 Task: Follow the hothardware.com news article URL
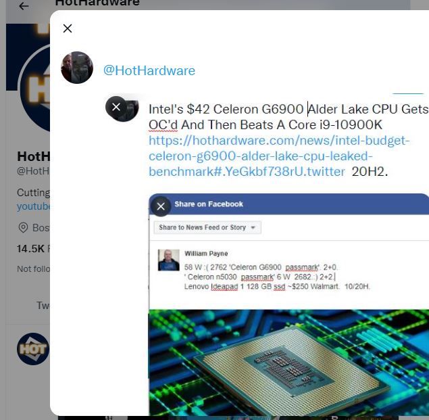[x=279, y=156]
